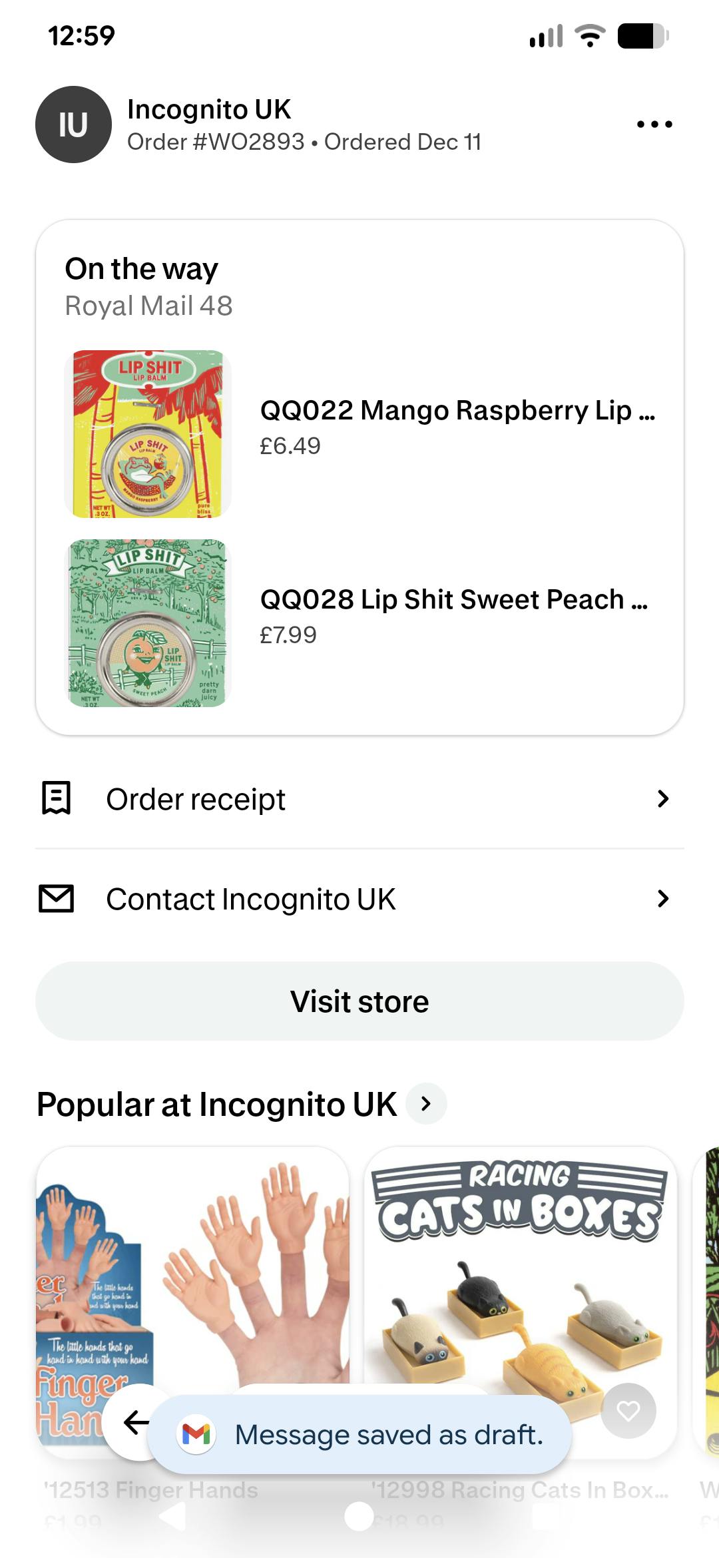Tap the Sweet Peach lip balm thumbnail
This screenshot has height=1558, width=719.
[148, 623]
